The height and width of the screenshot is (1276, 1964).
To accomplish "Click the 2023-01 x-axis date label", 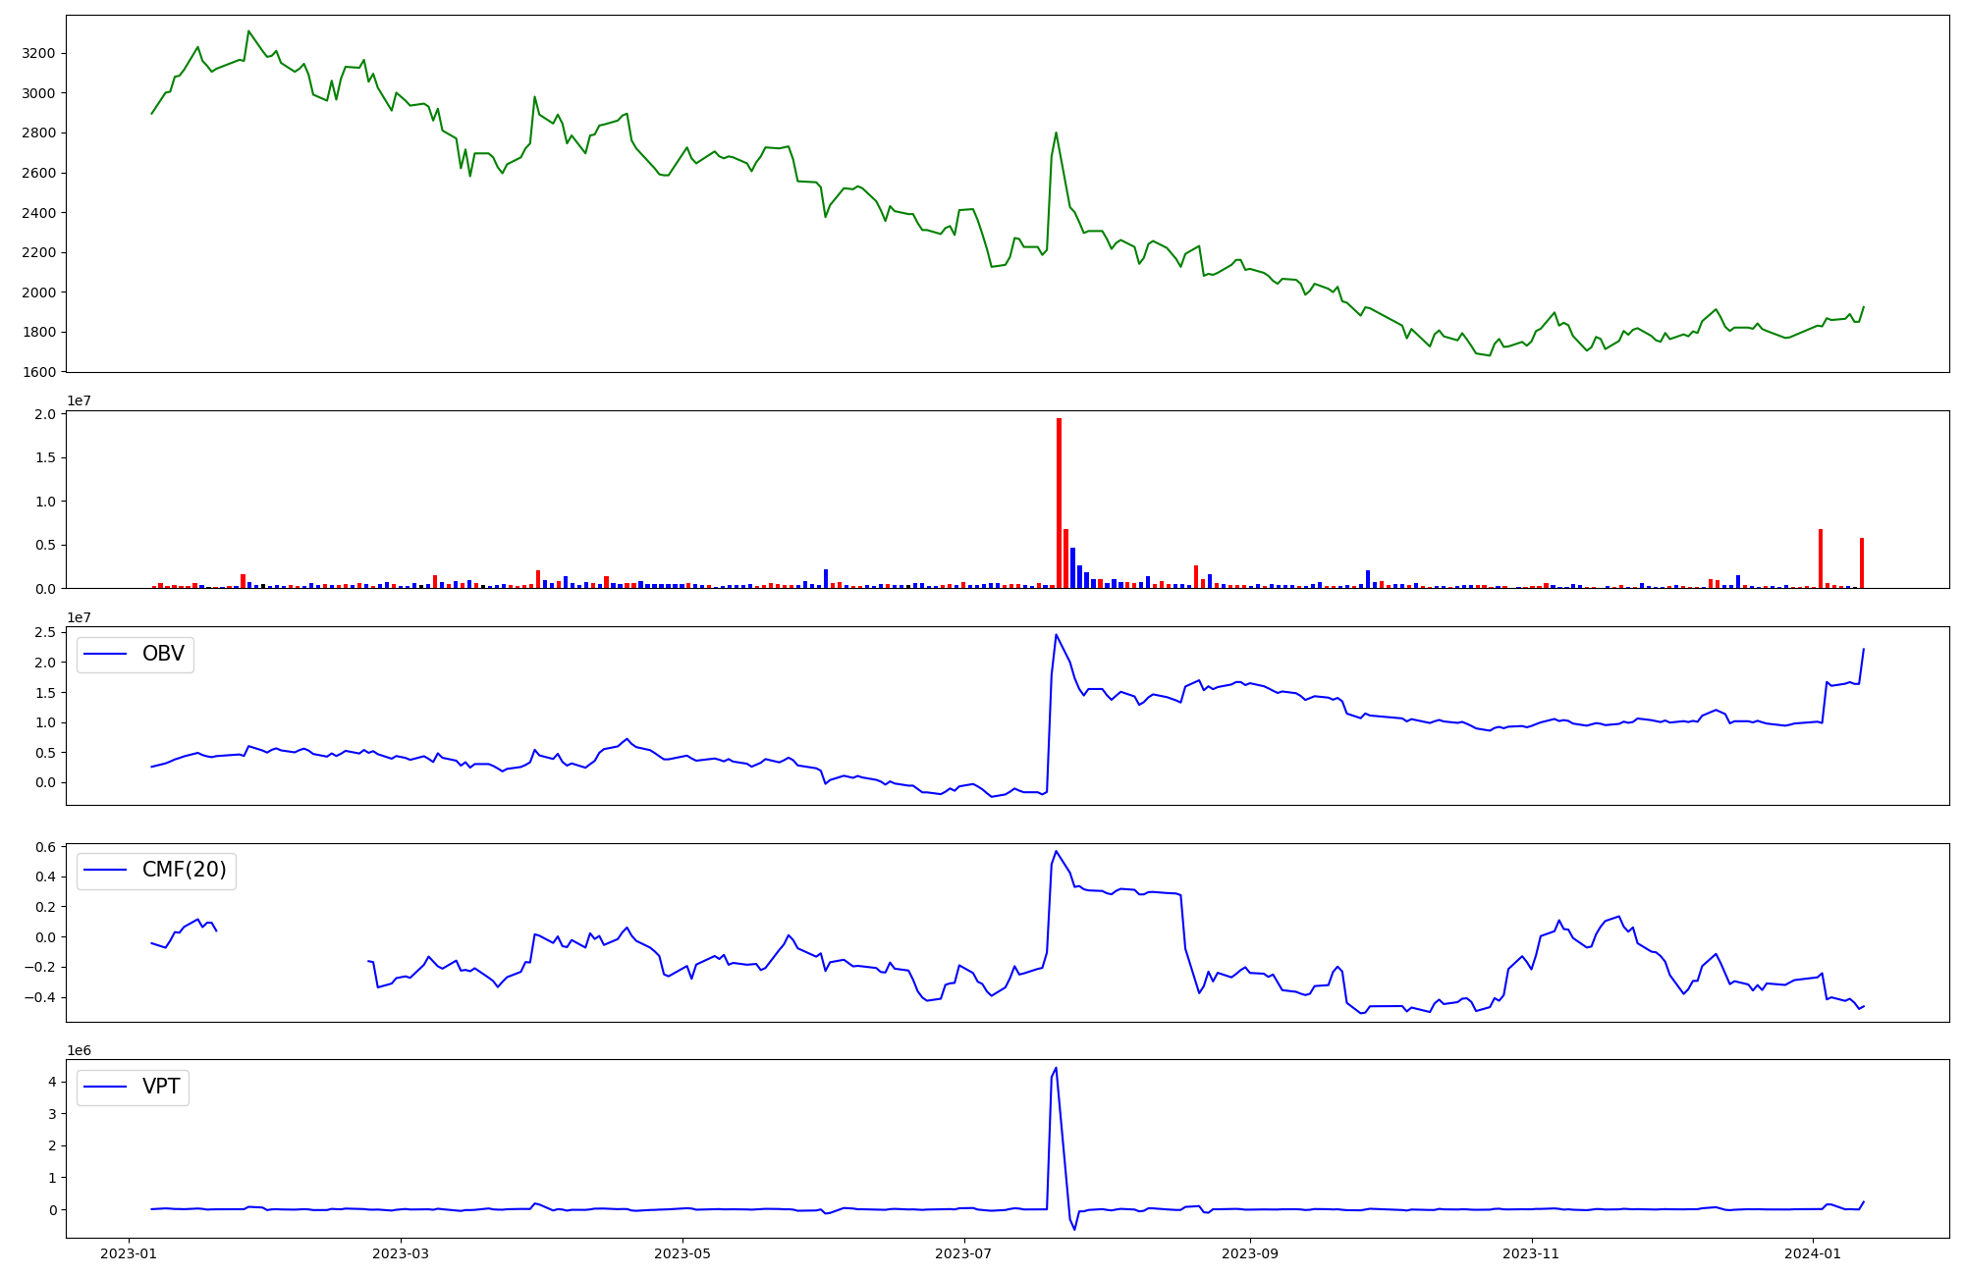I will click(129, 1253).
